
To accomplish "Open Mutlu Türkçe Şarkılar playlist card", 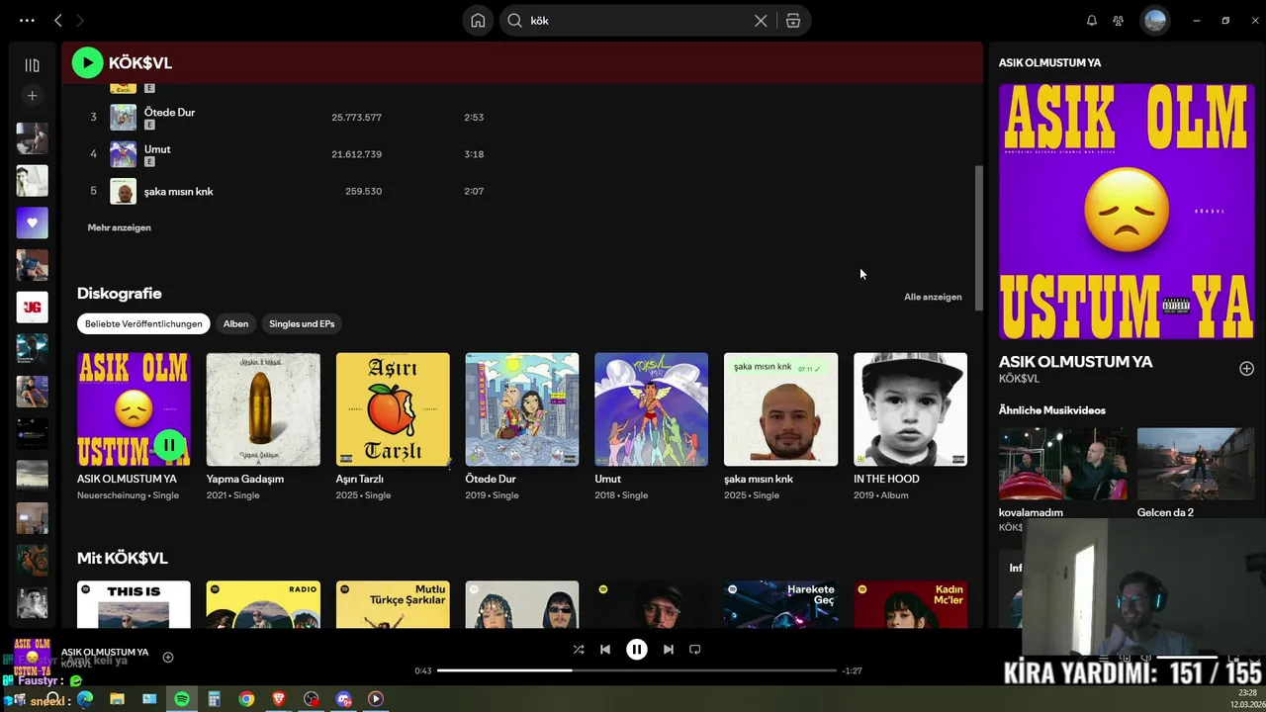I will (x=393, y=604).
